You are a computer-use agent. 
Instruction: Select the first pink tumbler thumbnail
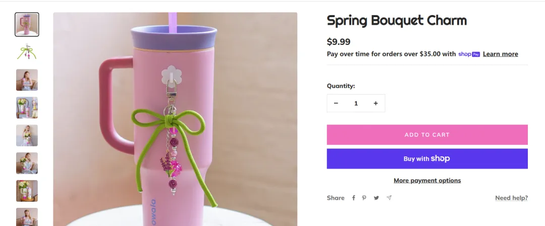click(x=27, y=25)
